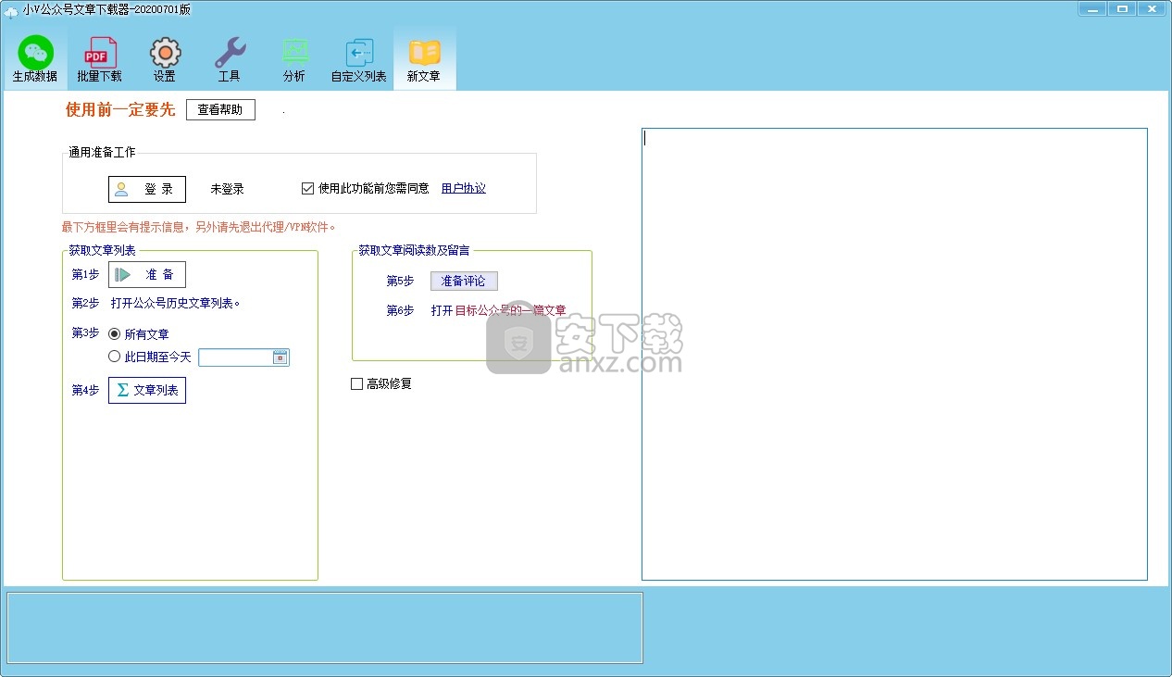Image resolution: width=1172 pixels, height=677 pixels.
Task: Click the bottom message output box
Action: [325, 628]
